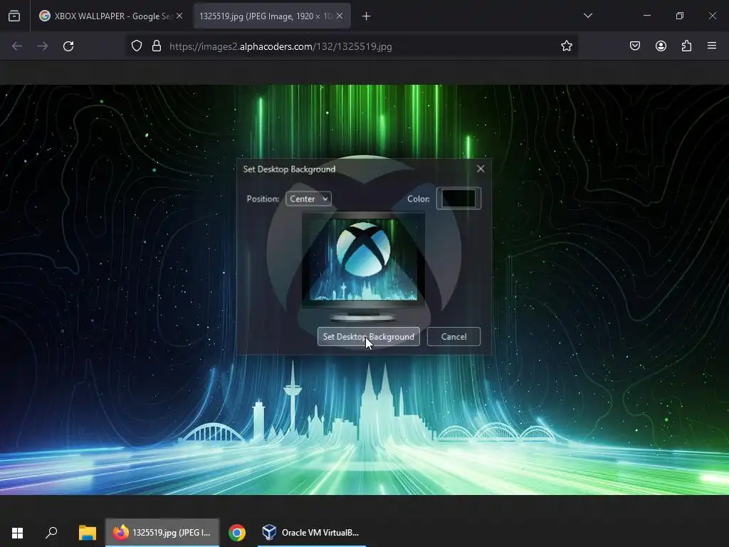
Task: Save page to Pocket
Action: point(635,46)
